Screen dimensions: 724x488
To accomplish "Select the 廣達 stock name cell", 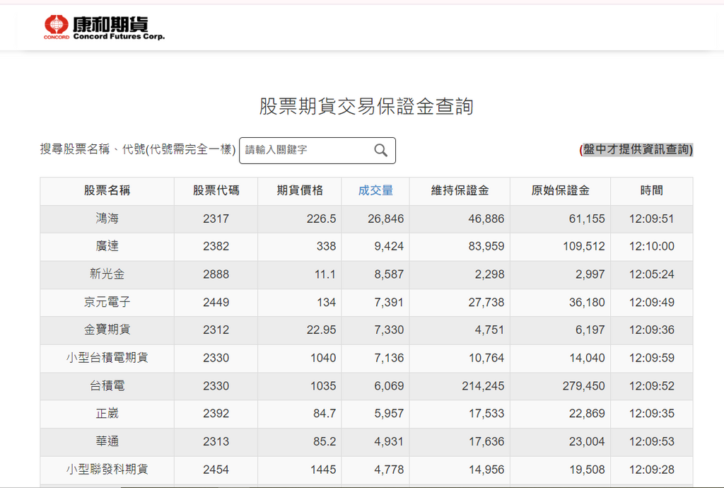I will [x=107, y=246].
